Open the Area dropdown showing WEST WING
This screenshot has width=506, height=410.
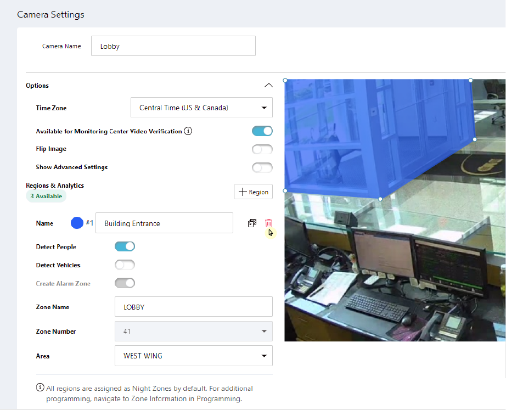[x=194, y=356]
